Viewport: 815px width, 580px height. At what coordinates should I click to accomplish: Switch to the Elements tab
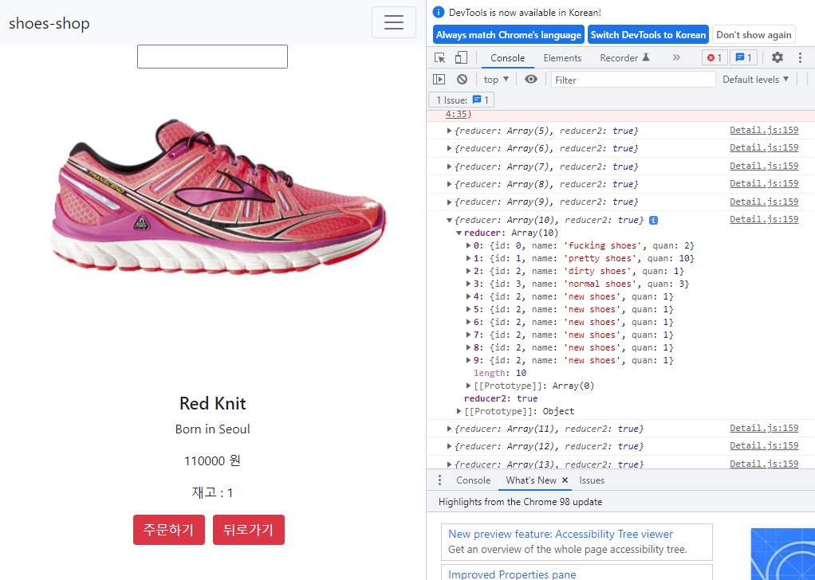click(x=562, y=57)
